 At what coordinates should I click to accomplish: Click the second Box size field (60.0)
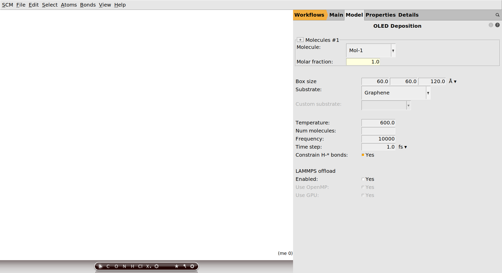404,81
